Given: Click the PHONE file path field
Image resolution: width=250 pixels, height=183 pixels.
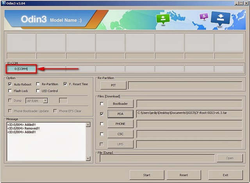Looking at the screenshot, I should (x=189, y=124).
